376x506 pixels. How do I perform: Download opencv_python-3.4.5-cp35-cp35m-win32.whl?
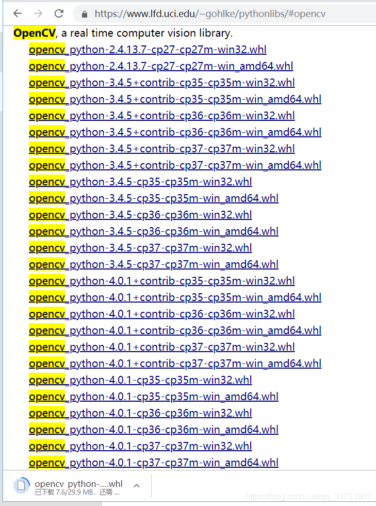140,182
